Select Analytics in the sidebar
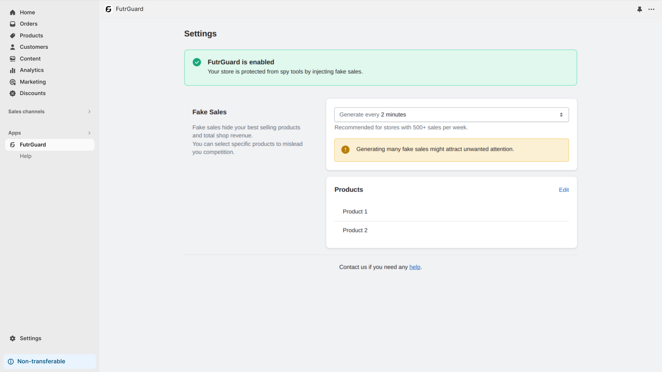The image size is (662, 372). tap(32, 70)
